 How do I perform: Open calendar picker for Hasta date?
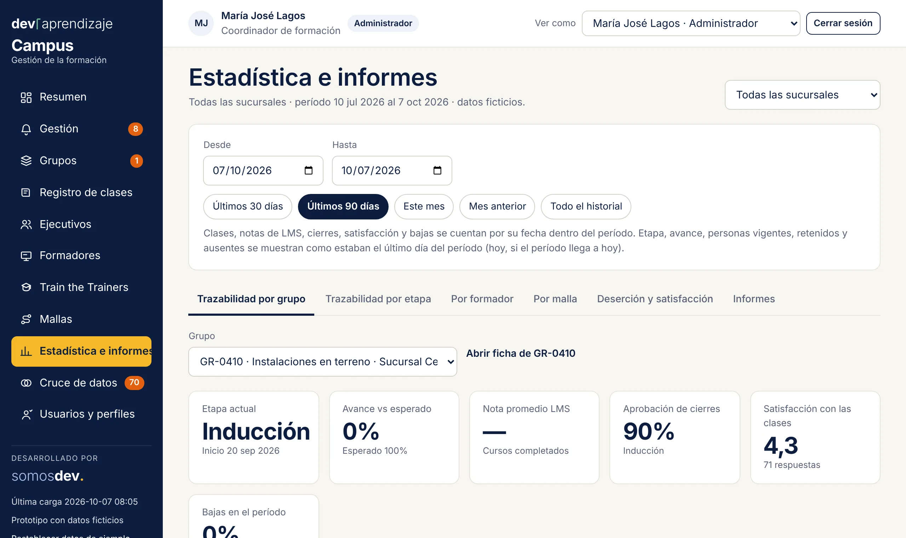click(x=437, y=170)
